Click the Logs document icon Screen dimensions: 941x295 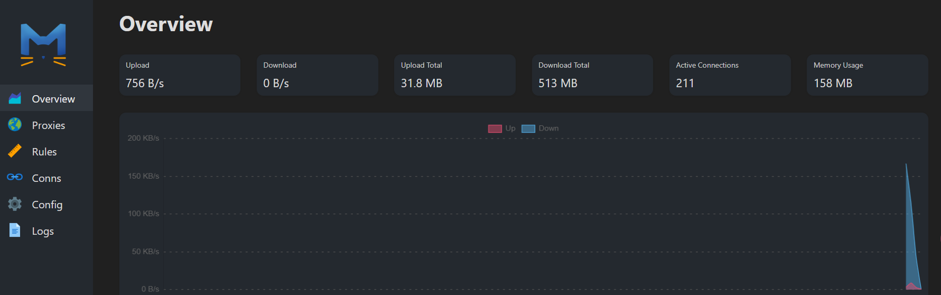[15, 231]
